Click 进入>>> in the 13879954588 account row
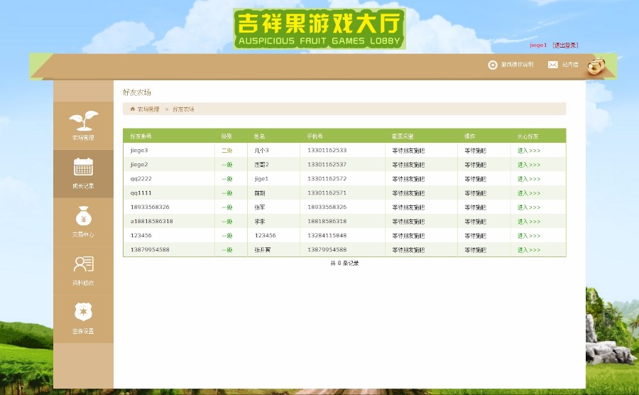The image size is (639, 395). coord(528,250)
